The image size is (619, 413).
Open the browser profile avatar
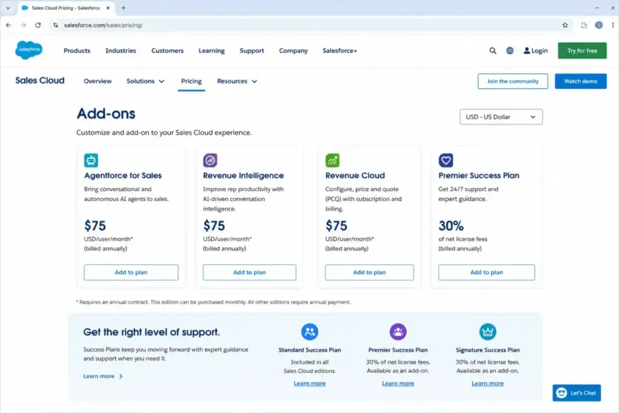599,25
